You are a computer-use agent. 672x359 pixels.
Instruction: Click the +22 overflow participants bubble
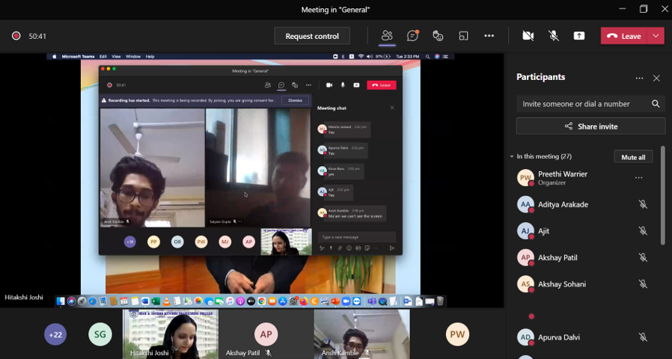55,334
